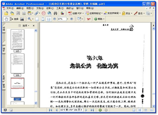Click the globe web search icon
158x115 pixels.
(x=50, y=13)
